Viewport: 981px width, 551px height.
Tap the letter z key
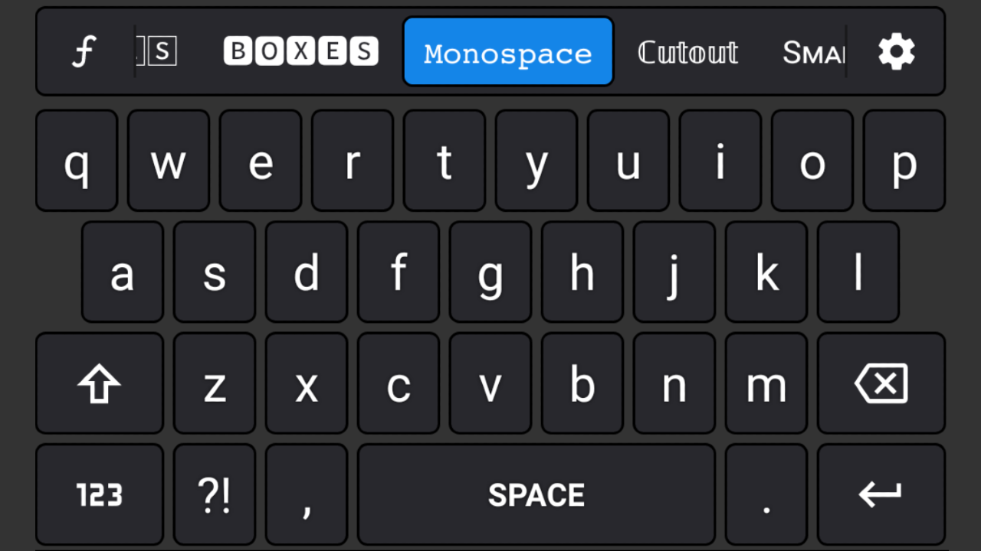pos(215,383)
